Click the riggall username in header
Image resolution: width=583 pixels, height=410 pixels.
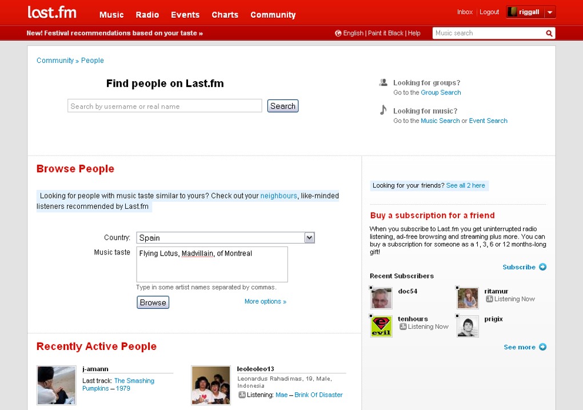529,12
